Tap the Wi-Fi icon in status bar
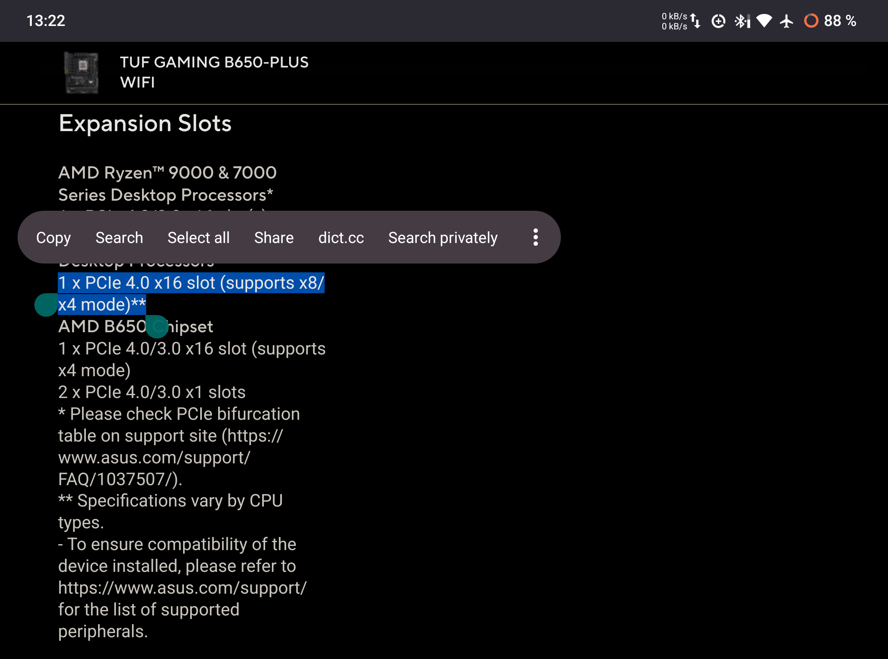The width and height of the screenshot is (888, 659). [764, 21]
